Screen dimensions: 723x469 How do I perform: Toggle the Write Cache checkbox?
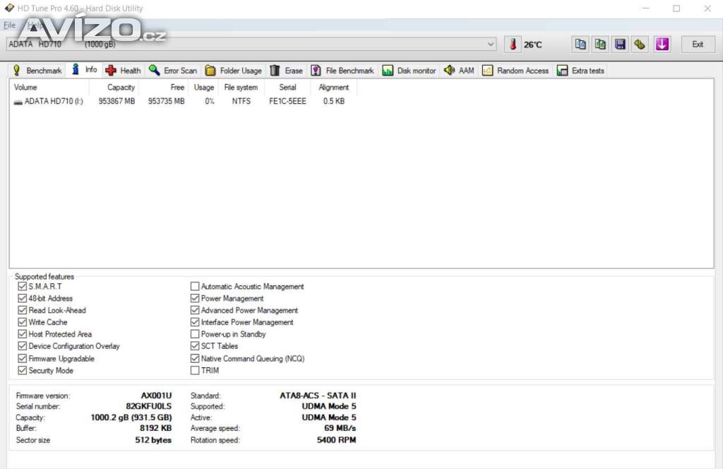(22, 322)
